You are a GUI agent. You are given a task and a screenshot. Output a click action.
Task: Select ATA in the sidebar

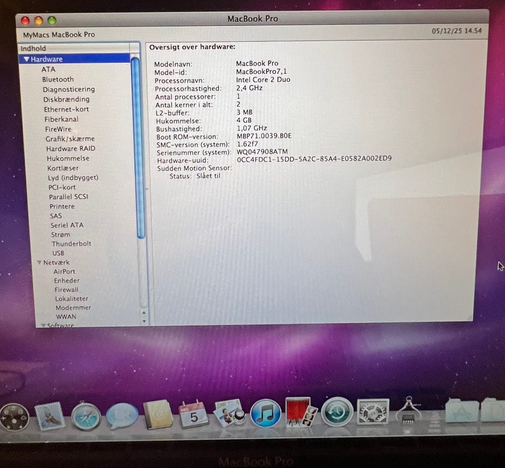(48, 69)
